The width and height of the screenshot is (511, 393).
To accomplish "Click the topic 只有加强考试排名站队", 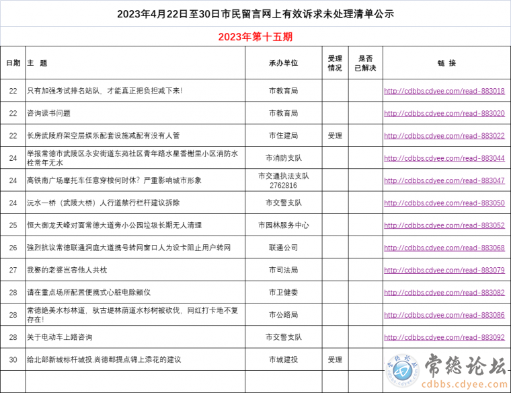I will coord(105,91).
